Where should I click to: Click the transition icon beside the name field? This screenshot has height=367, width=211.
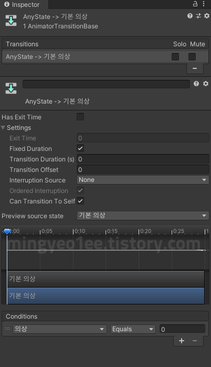tap(11, 88)
